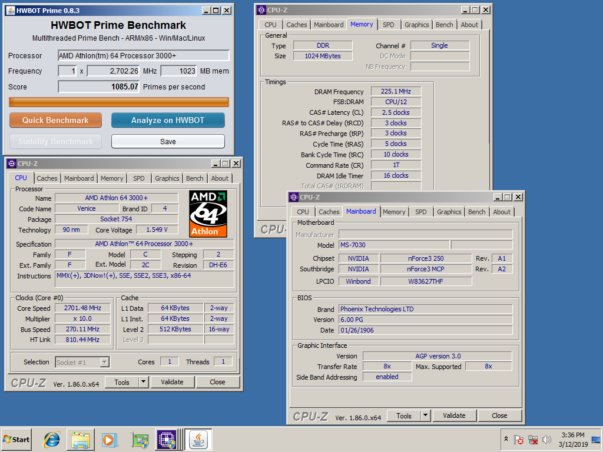
Task: Click CPU-Z Mainboard window title icon
Action: click(294, 197)
